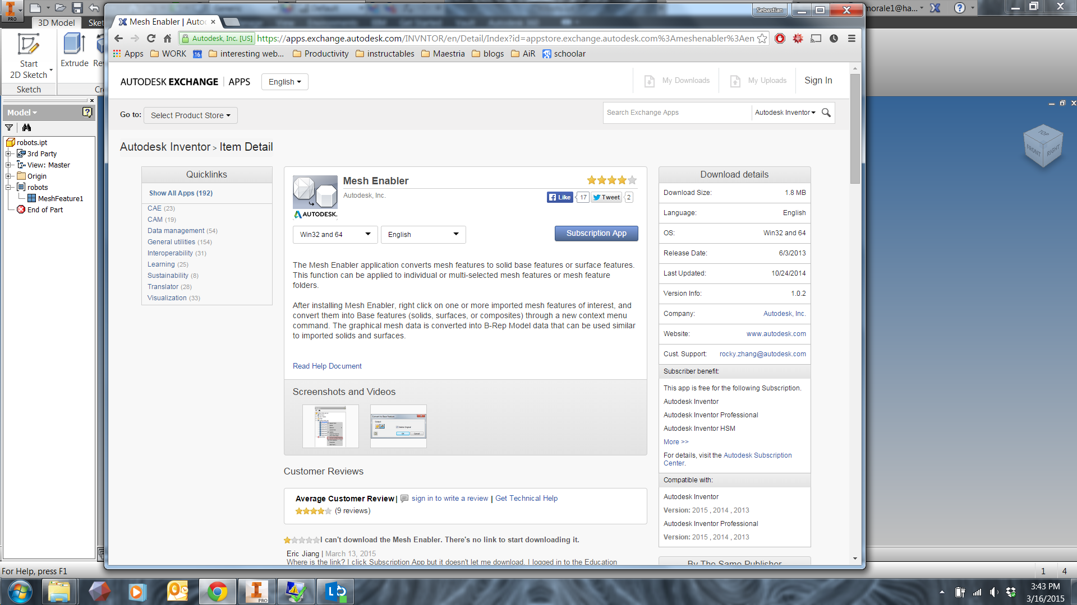The height and width of the screenshot is (605, 1077).
Task: Click the End of Part marker icon
Action: [22, 210]
